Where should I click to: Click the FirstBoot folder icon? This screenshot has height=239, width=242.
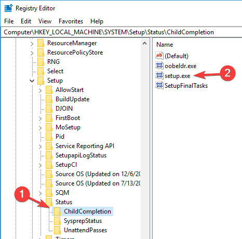49,118
